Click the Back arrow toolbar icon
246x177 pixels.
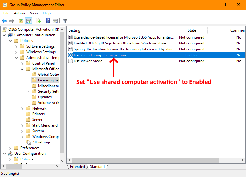[4, 21]
